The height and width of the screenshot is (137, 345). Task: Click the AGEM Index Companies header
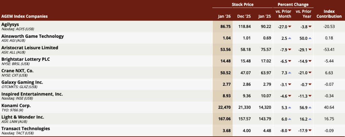[24, 16]
